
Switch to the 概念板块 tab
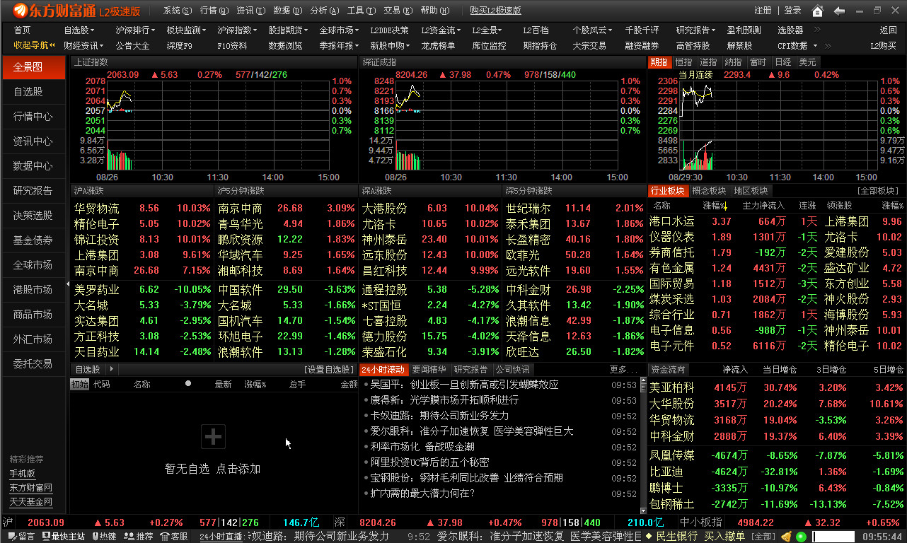coord(709,191)
